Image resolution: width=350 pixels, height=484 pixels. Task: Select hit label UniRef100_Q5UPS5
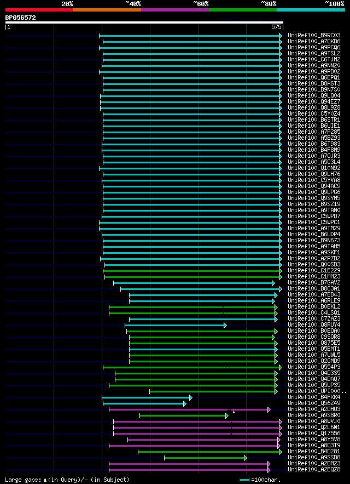pyautogui.click(x=314, y=385)
